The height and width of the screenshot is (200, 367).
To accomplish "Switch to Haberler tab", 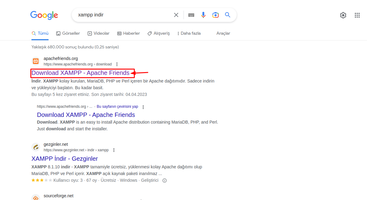I will click(x=129, y=33).
